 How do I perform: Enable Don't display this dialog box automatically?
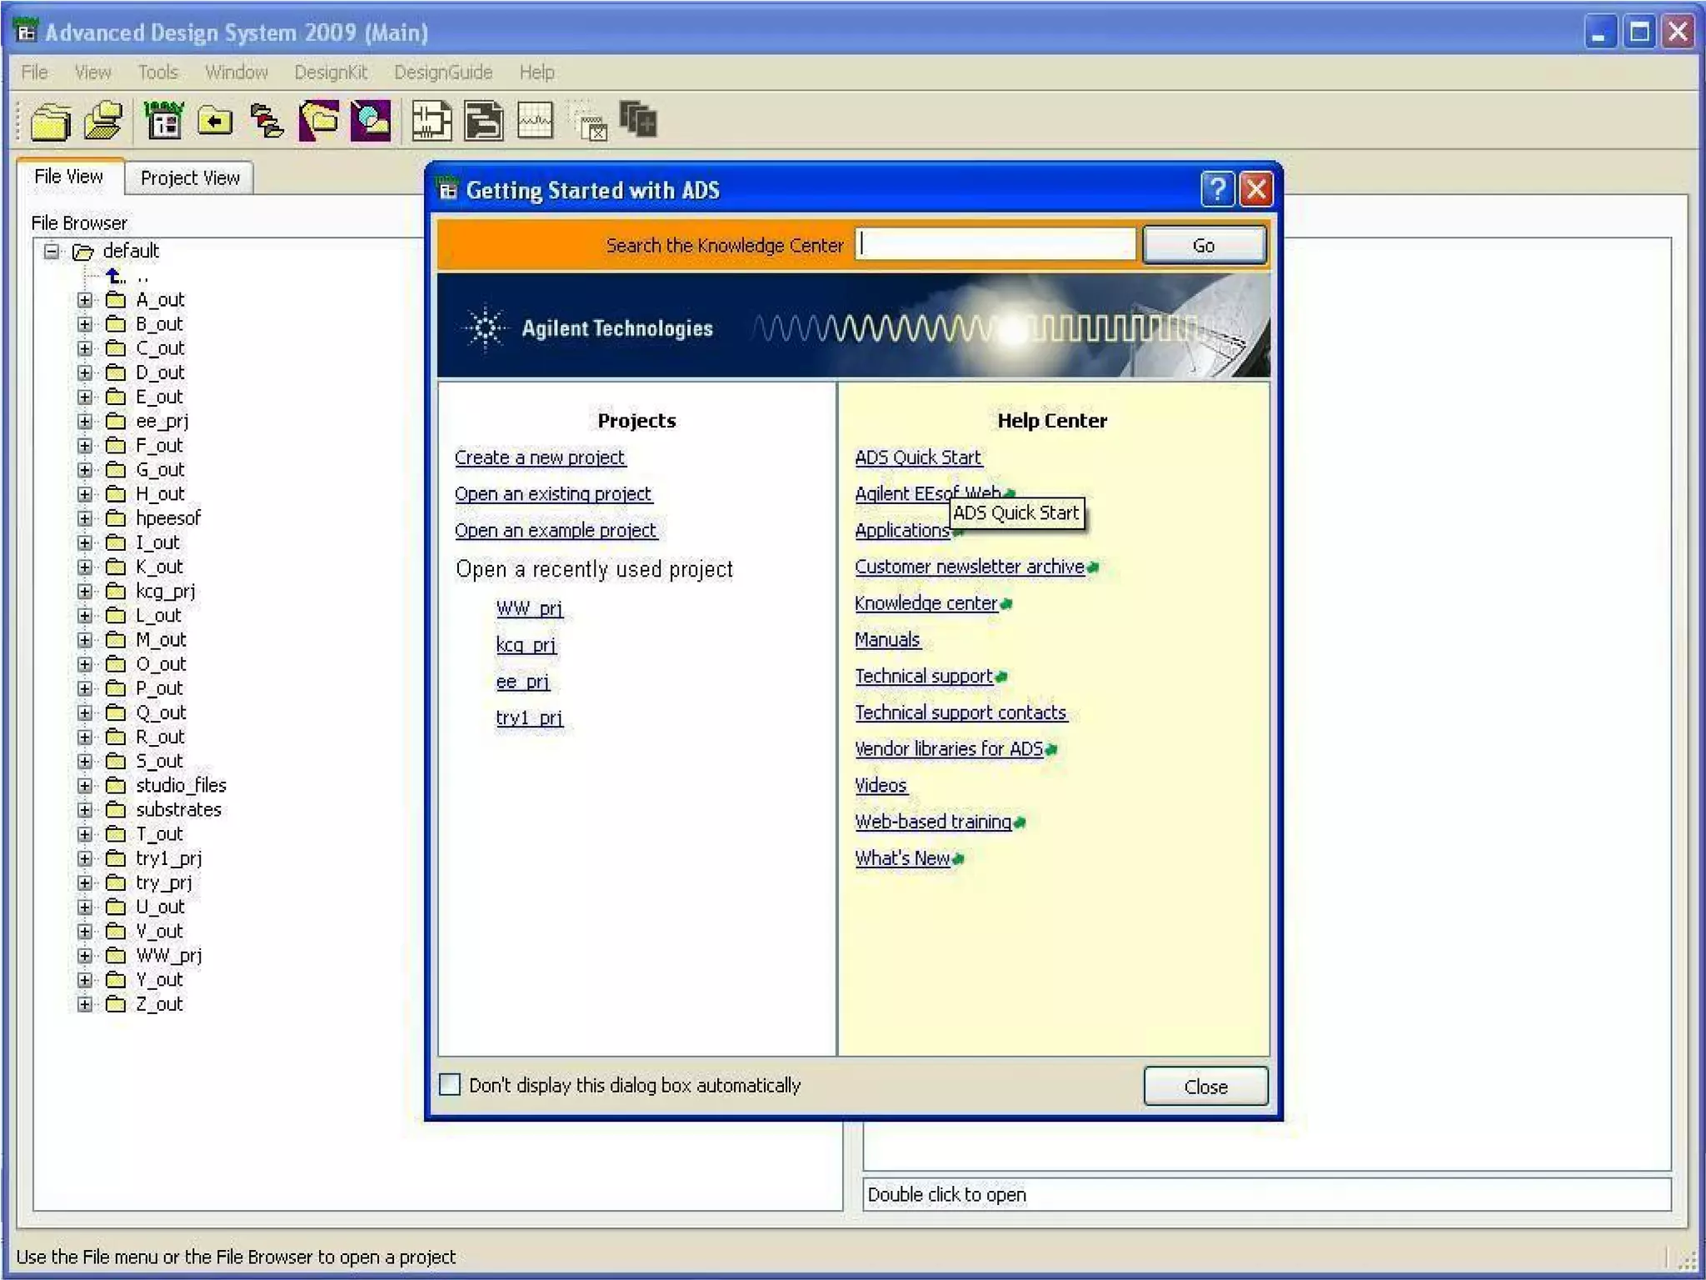tap(450, 1084)
